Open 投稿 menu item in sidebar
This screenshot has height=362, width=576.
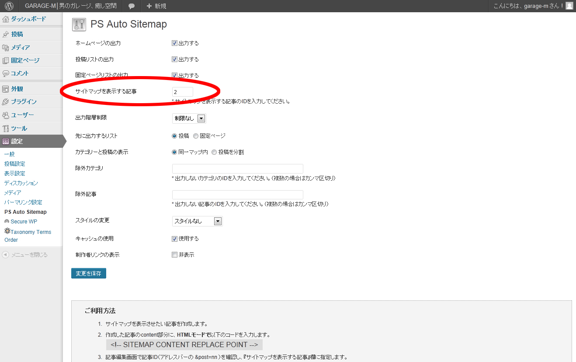17,34
